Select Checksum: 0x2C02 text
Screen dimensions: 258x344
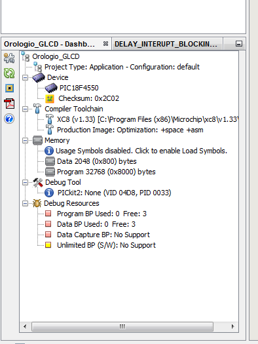(89, 98)
